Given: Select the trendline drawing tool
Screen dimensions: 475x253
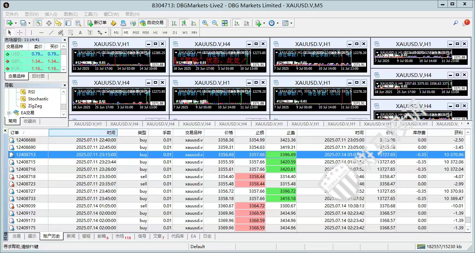Looking at the screenshot, I should pos(51,32).
